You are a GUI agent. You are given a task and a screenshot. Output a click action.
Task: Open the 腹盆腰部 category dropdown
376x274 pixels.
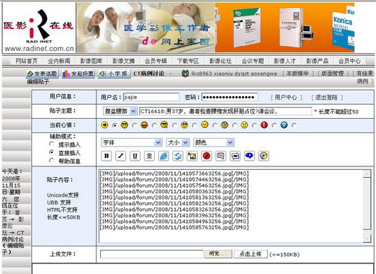(120, 111)
